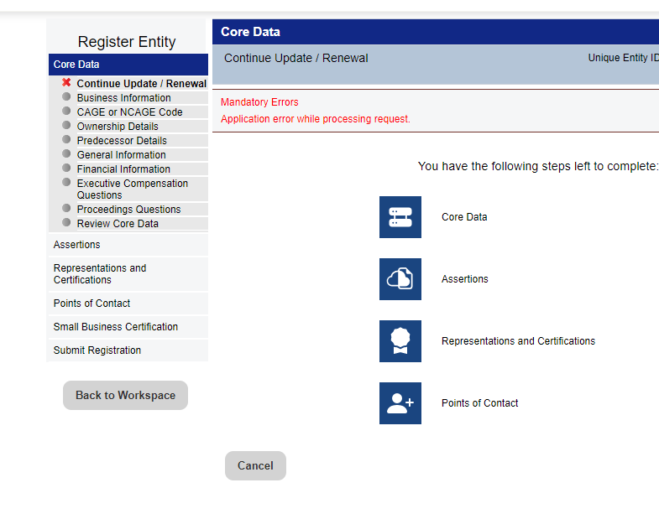Viewport: 659px width, 519px height.
Task: Click the Representations and Certifications ribbon icon
Action: pyautogui.click(x=400, y=341)
